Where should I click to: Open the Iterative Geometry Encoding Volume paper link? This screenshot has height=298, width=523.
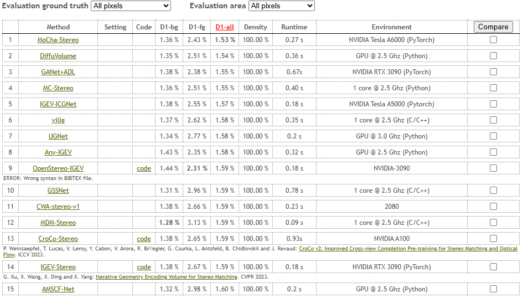pos(166,276)
